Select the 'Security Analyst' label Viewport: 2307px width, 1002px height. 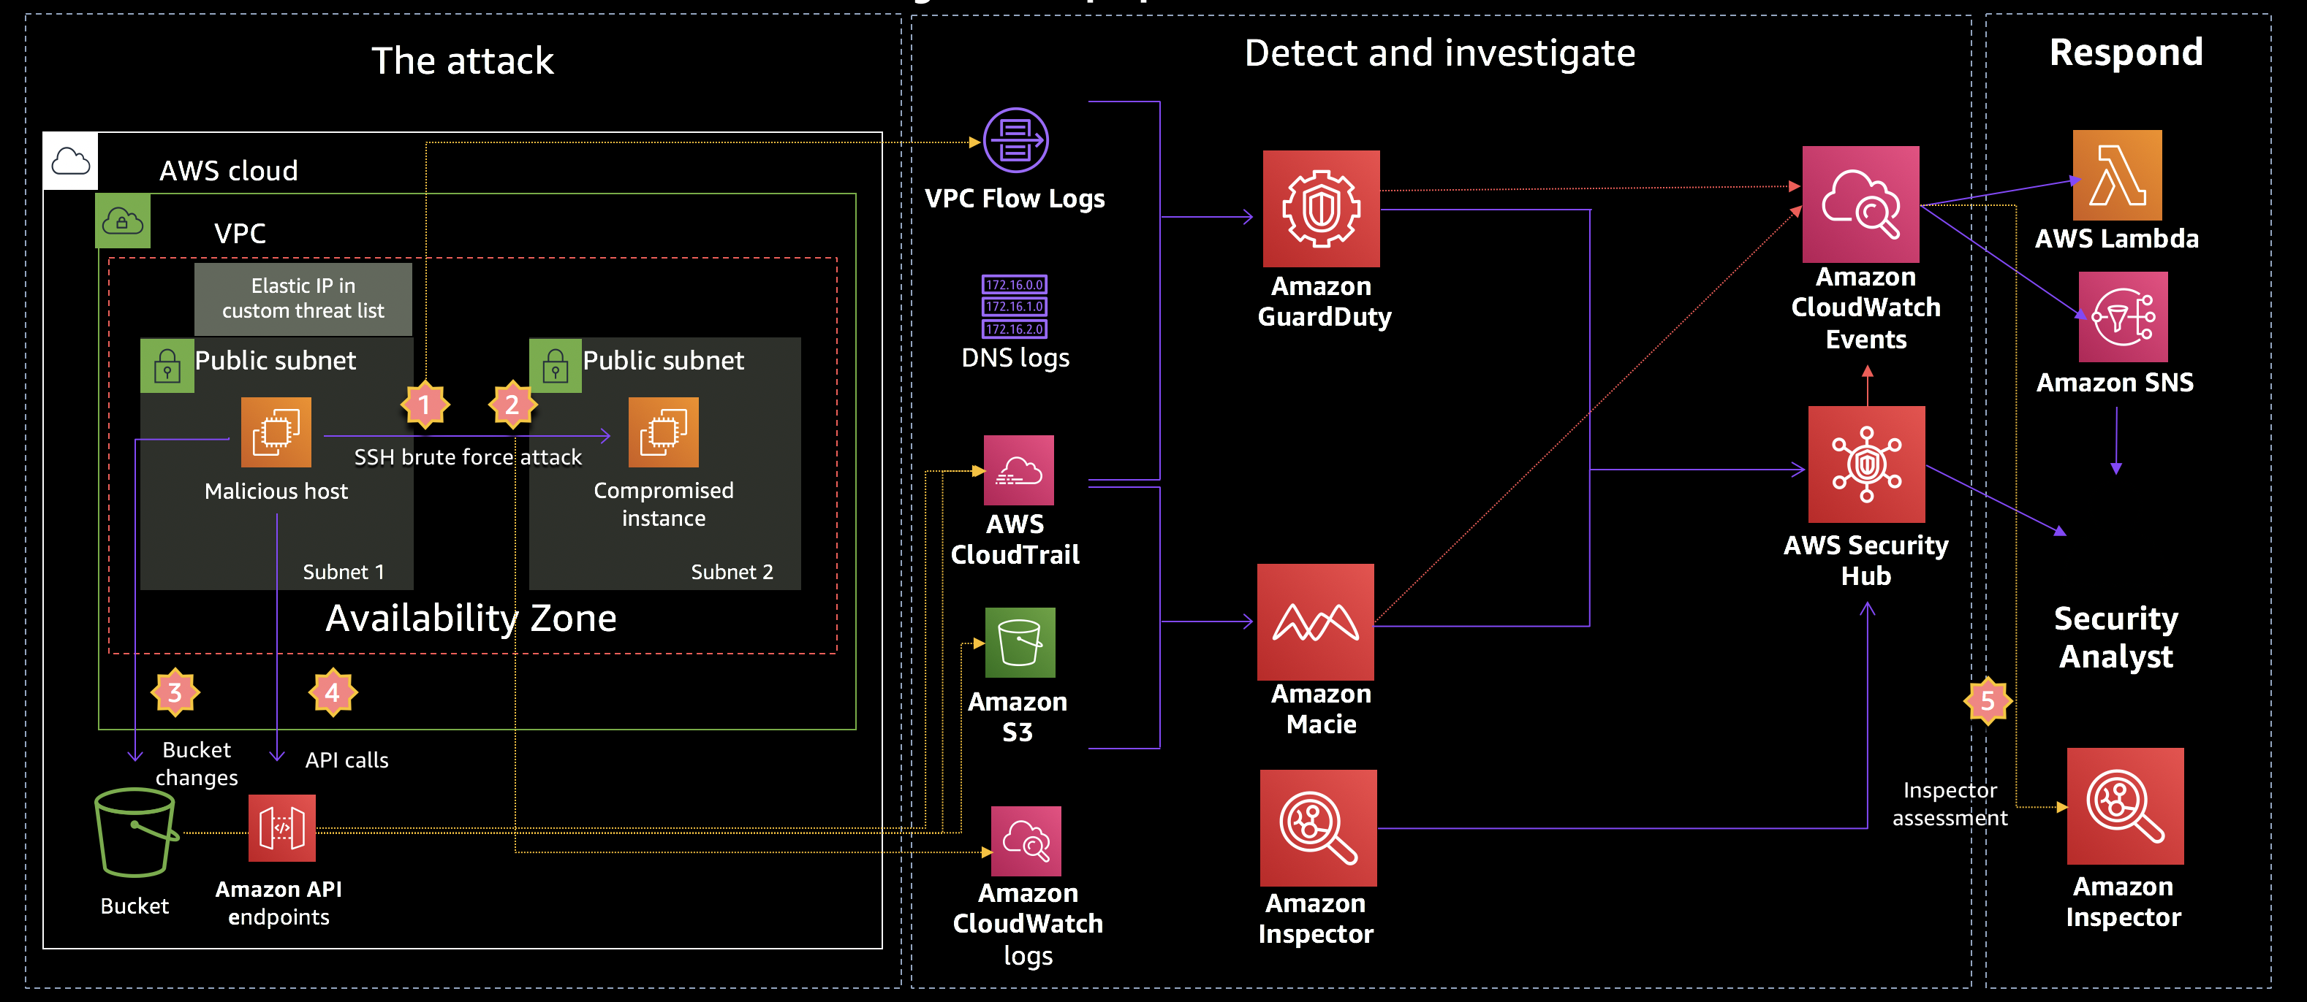[2115, 637]
